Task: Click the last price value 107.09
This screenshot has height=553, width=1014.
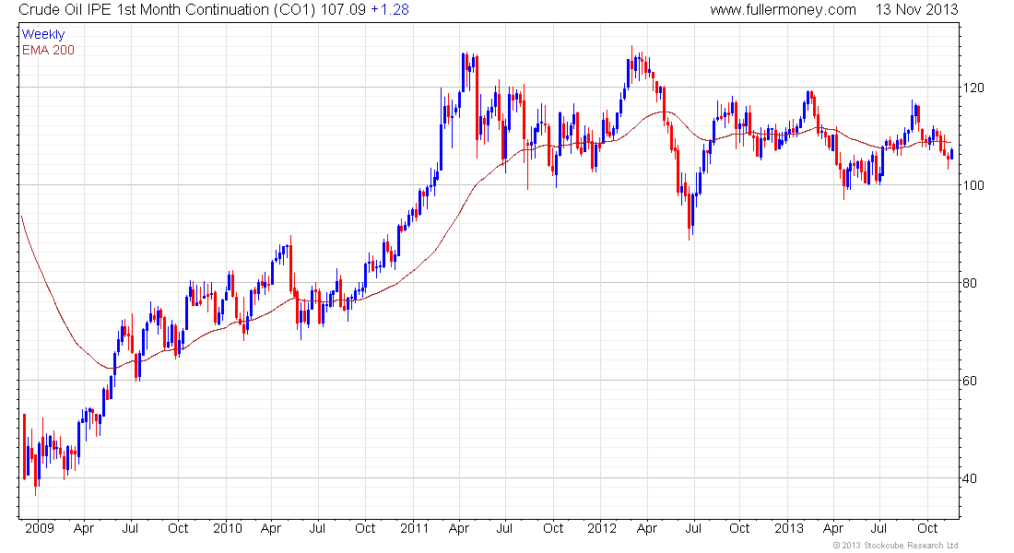Action: click(343, 10)
